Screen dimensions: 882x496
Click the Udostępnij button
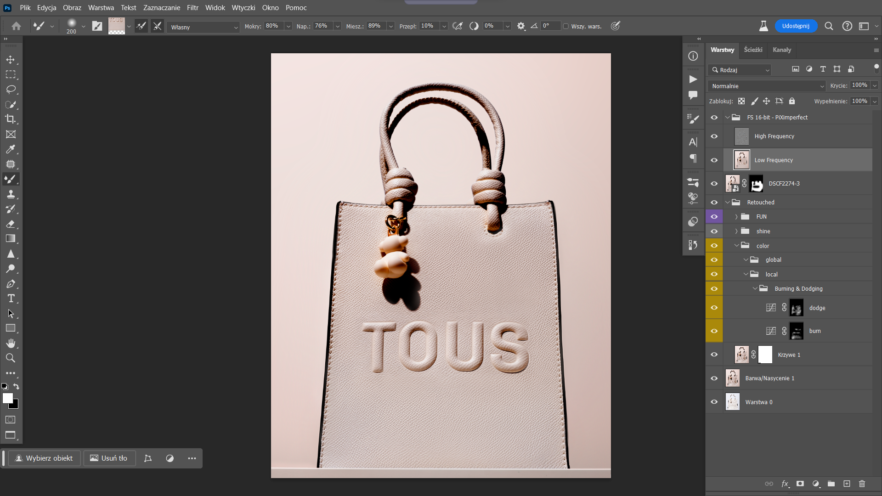tap(796, 26)
